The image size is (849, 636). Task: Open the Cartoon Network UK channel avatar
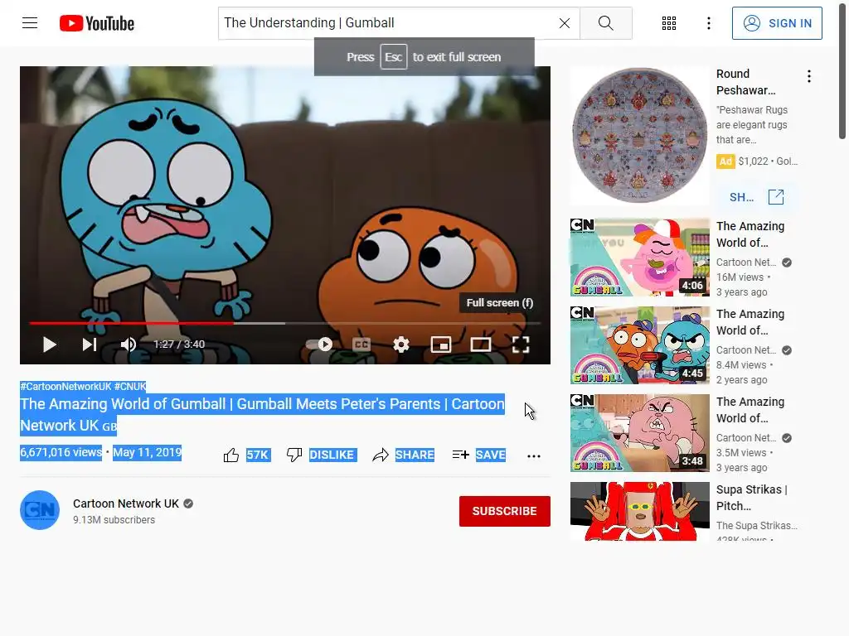(40, 510)
